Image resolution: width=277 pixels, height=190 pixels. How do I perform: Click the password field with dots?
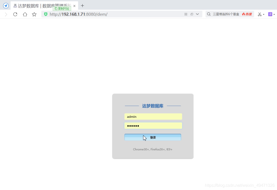point(153,126)
